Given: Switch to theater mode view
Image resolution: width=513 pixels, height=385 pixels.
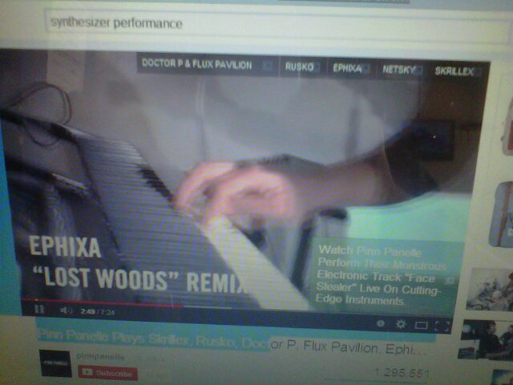Looking at the screenshot, I should pos(421,326).
